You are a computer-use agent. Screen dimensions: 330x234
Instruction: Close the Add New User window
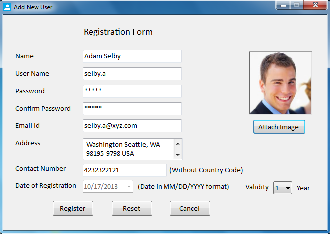315,5
